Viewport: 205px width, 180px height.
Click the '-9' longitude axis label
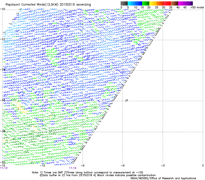(x=83, y=166)
